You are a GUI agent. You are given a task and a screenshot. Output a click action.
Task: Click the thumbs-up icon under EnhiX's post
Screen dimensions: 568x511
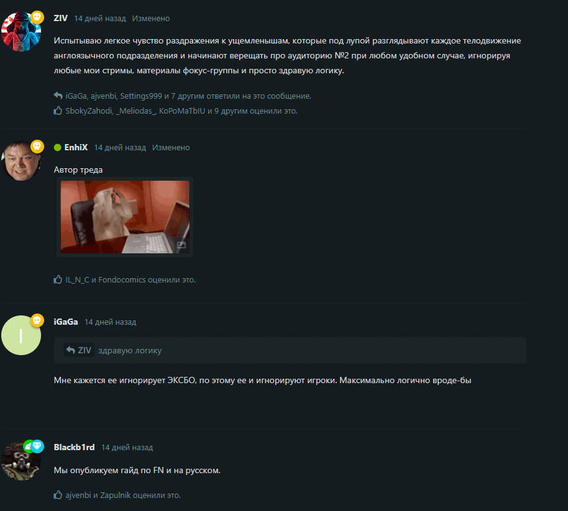[58, 279]
